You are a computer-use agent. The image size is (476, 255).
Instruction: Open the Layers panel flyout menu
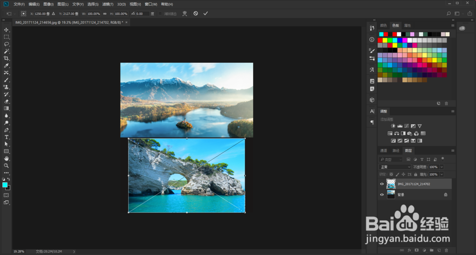click(x=453, y=150)
